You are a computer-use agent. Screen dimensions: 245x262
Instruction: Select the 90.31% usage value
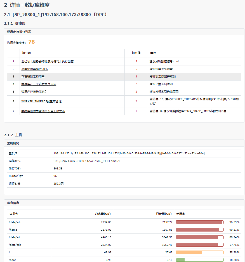point(234,230)
